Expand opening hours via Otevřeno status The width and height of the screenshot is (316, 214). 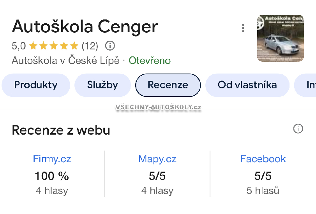click(150, 61)
